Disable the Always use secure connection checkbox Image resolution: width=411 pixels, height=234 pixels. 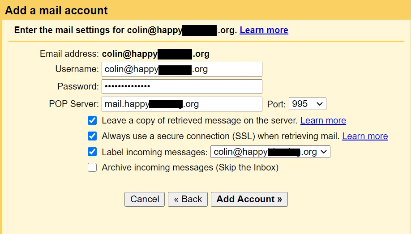pyautogui.click(x=92, y=136)
